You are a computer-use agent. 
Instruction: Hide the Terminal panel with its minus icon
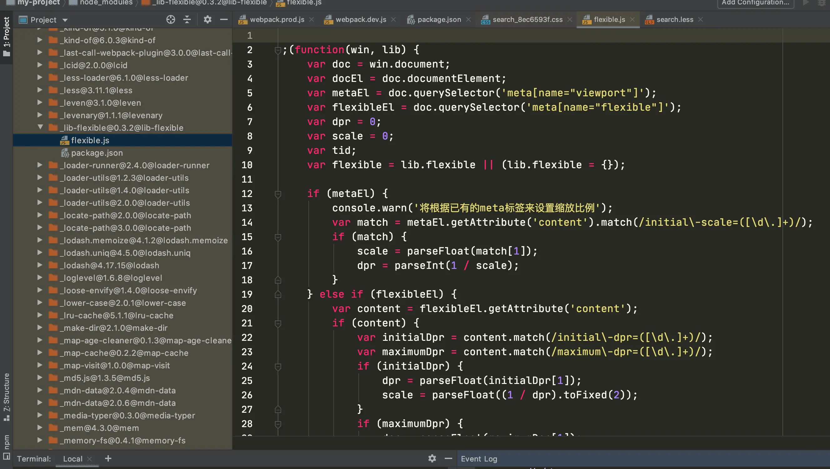(448, 458)
